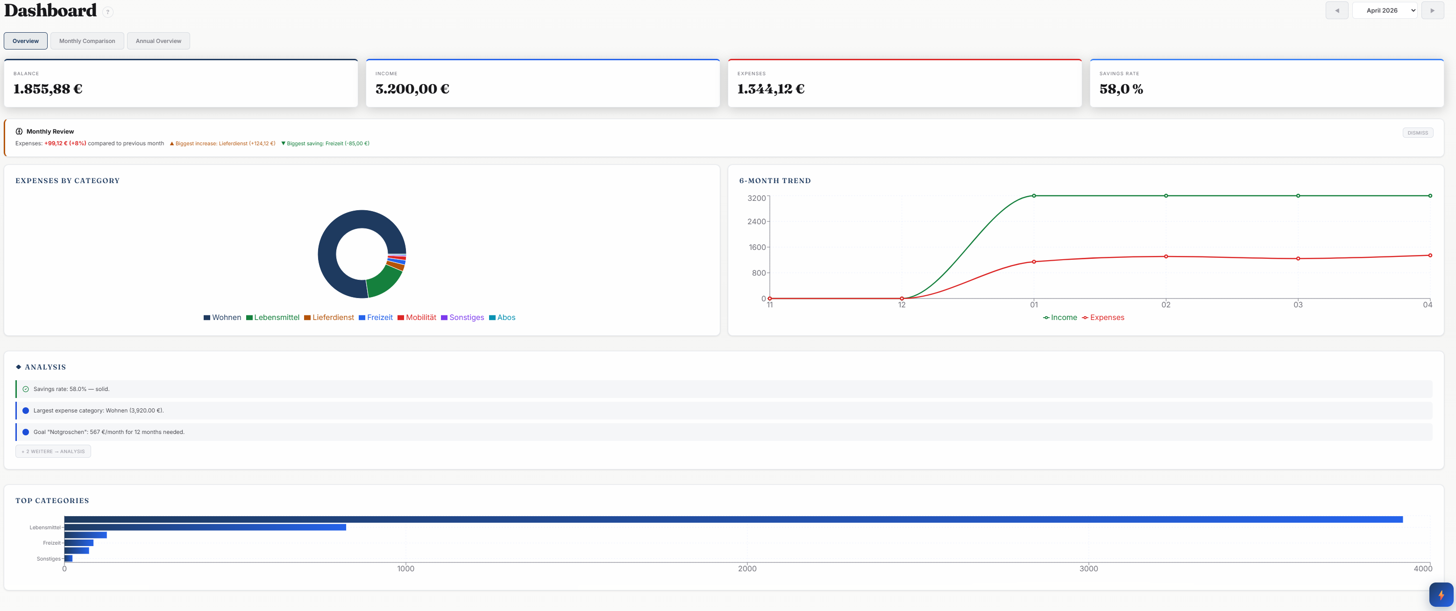1456x611 pixels.
Task: Click the Biggest saving Freizeit note
Action: tap(325, 143)
